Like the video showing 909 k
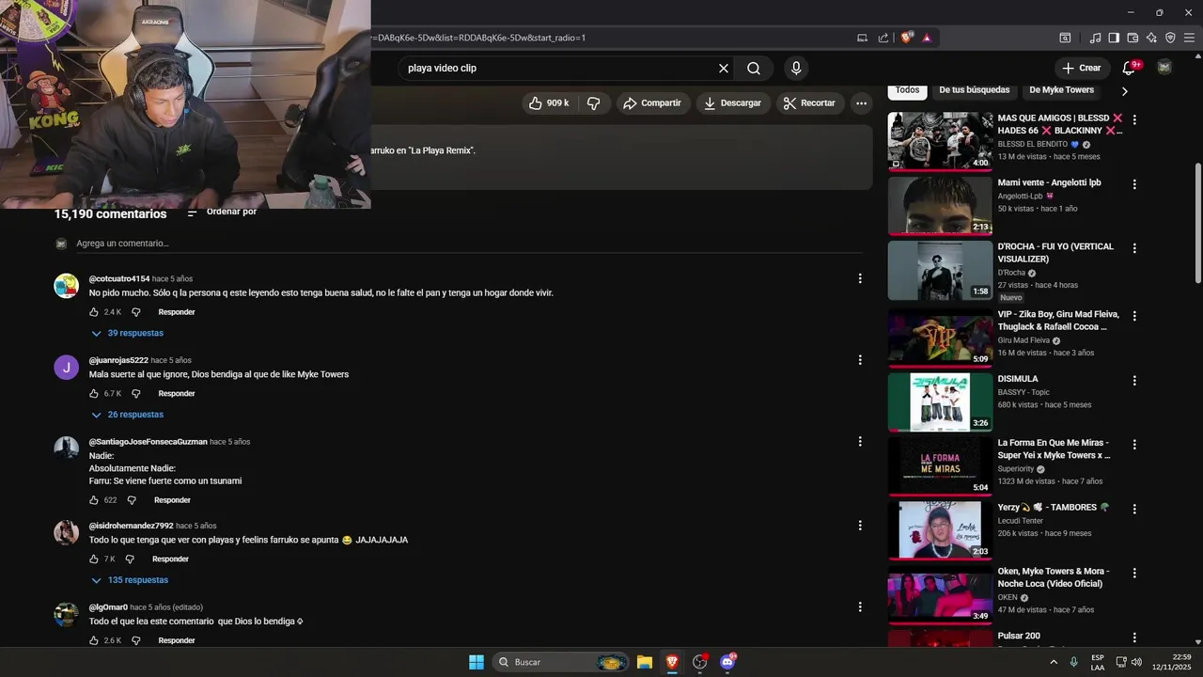 click(x=550, y=103)
